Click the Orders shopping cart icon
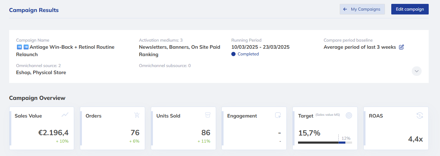Viewport: 440px width, 156px height. 137,115
